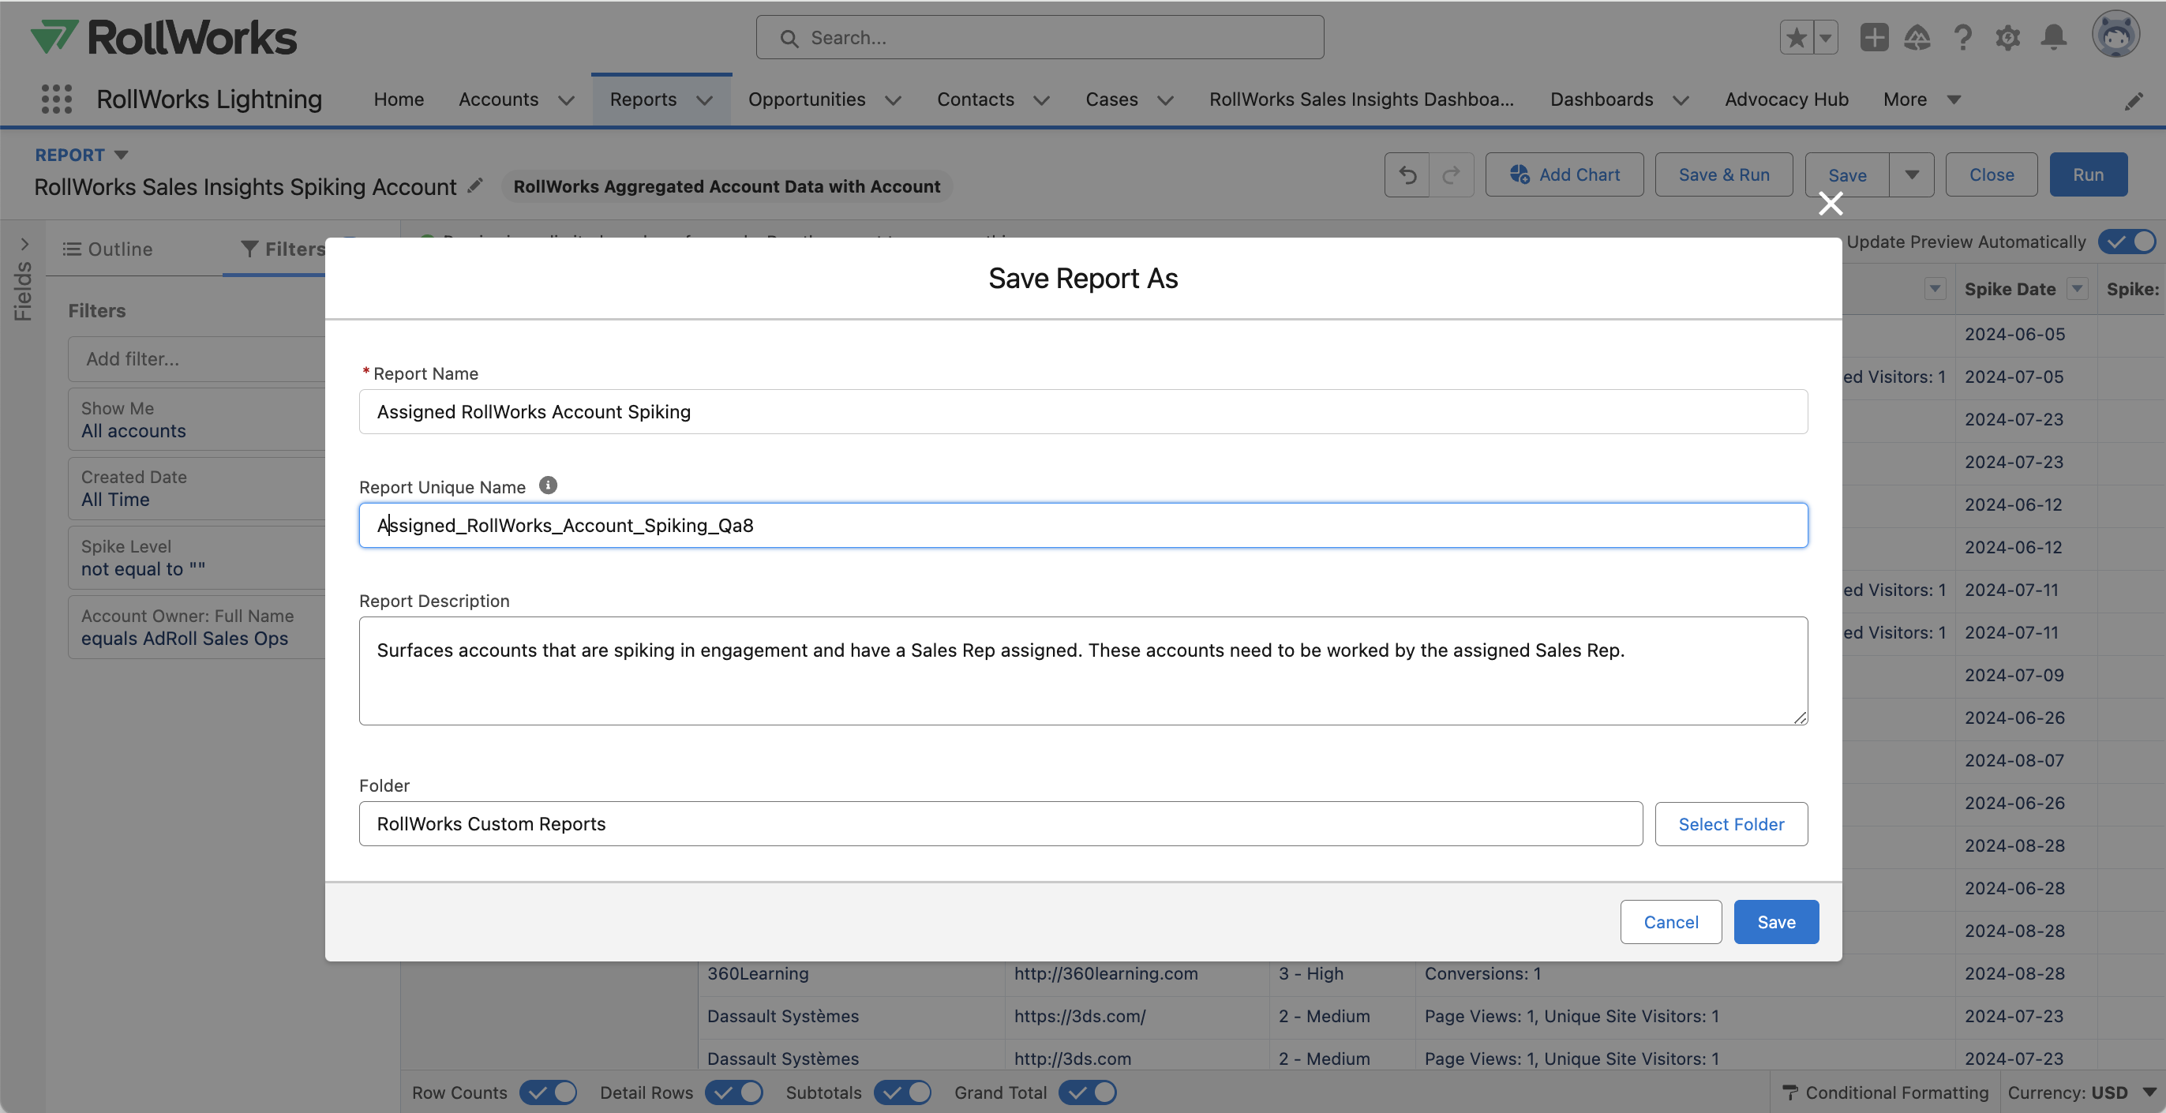Open Spike Date column menu arrow
Screen dimensions: 2166x1113
click(2078, 288)
